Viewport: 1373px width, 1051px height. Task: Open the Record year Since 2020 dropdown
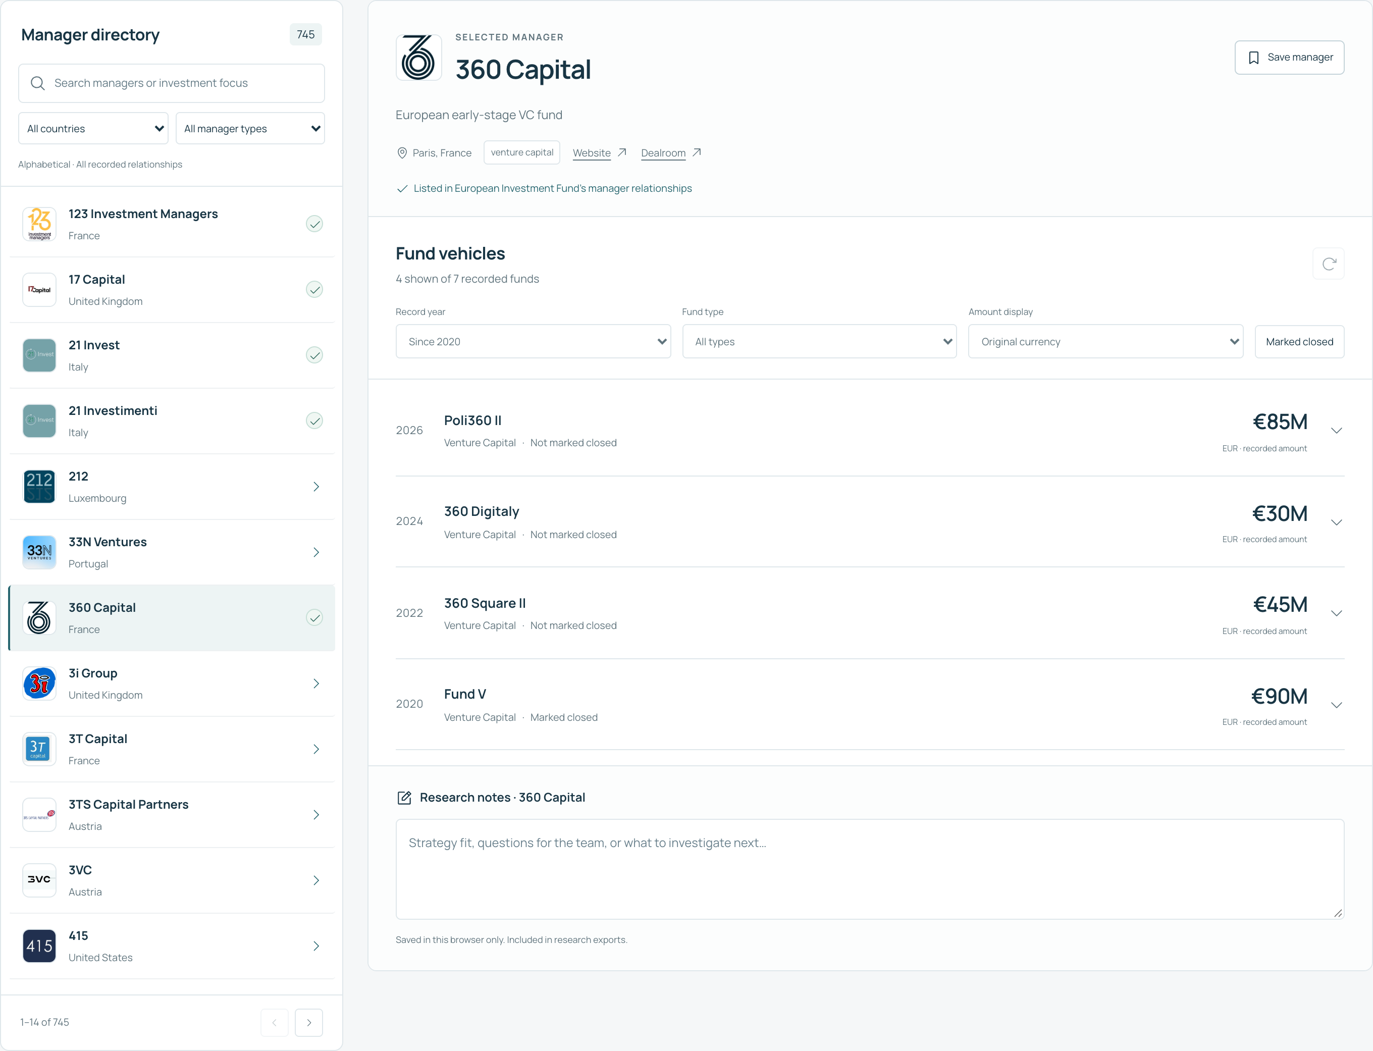[533, 342]
